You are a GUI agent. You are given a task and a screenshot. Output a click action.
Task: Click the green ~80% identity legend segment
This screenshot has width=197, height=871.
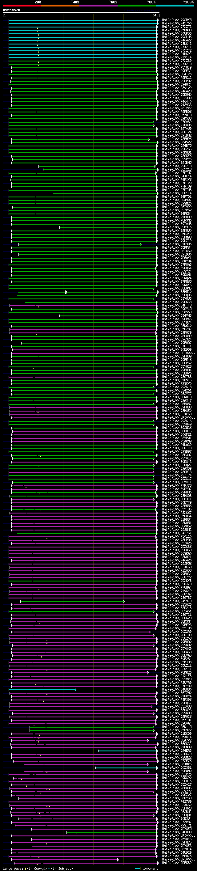pyautogui.click(x=137, y=6)
